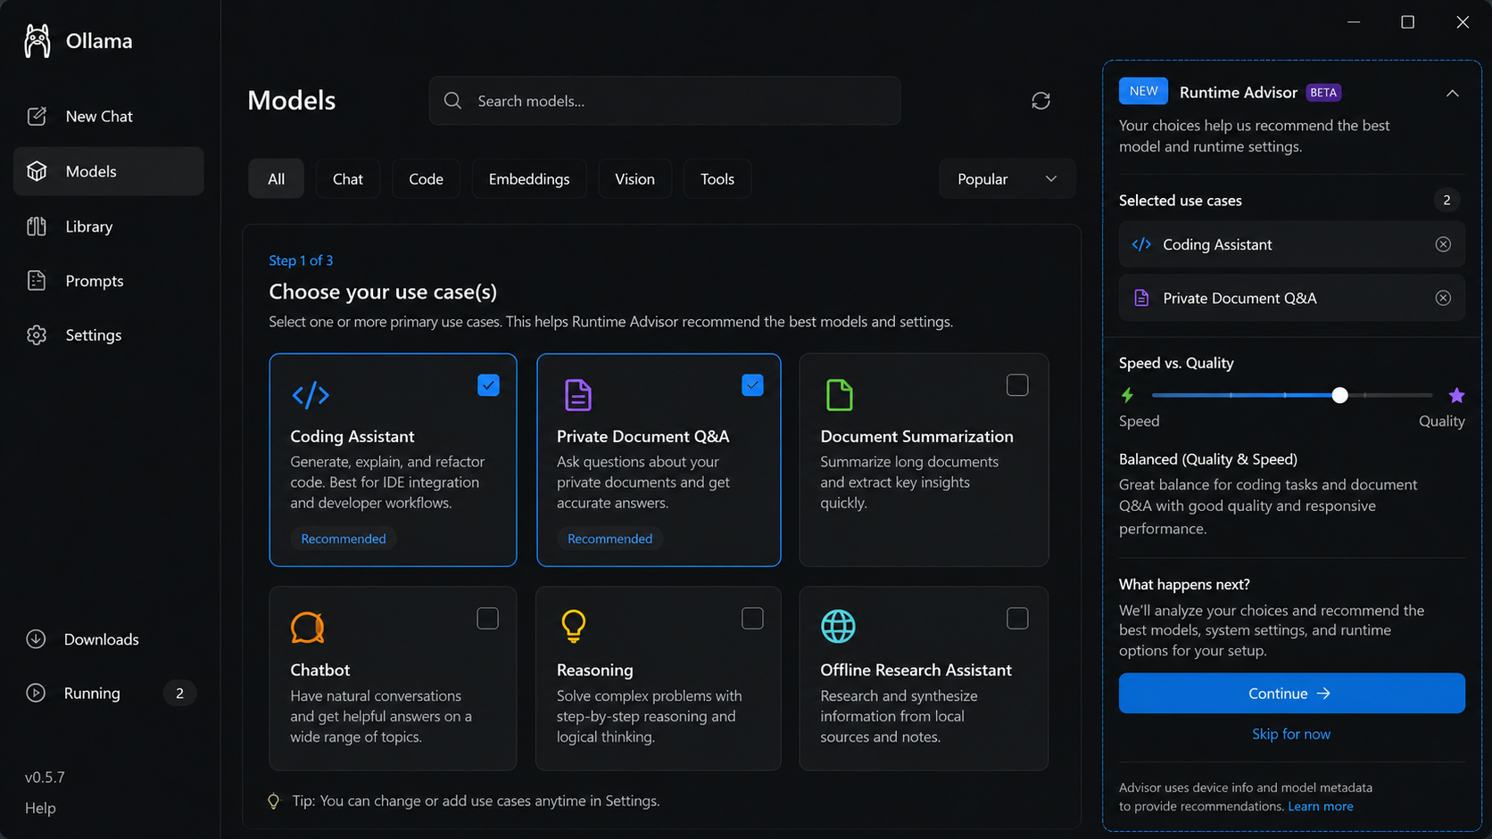Click the document icon in selected Q&A row

coord(1141,298)
